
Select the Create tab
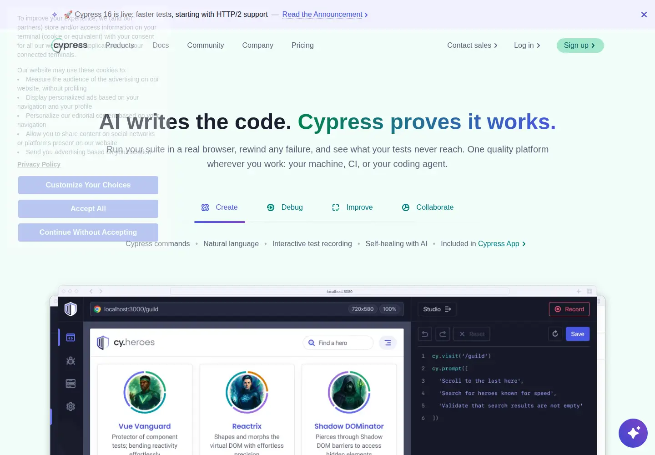[220, 207]
